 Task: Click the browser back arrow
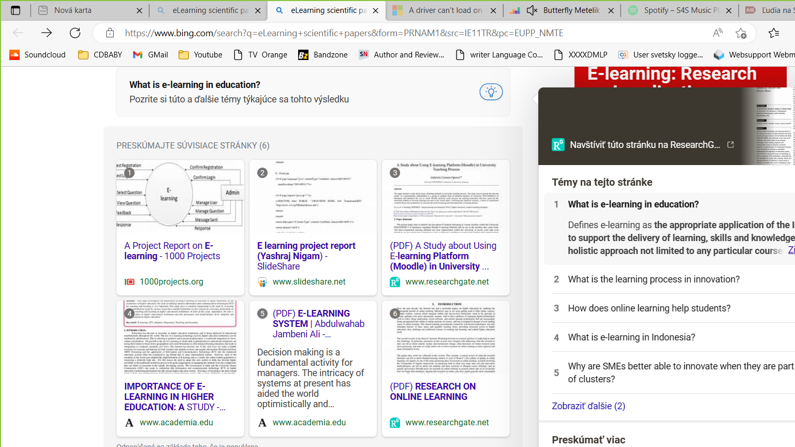18,32
